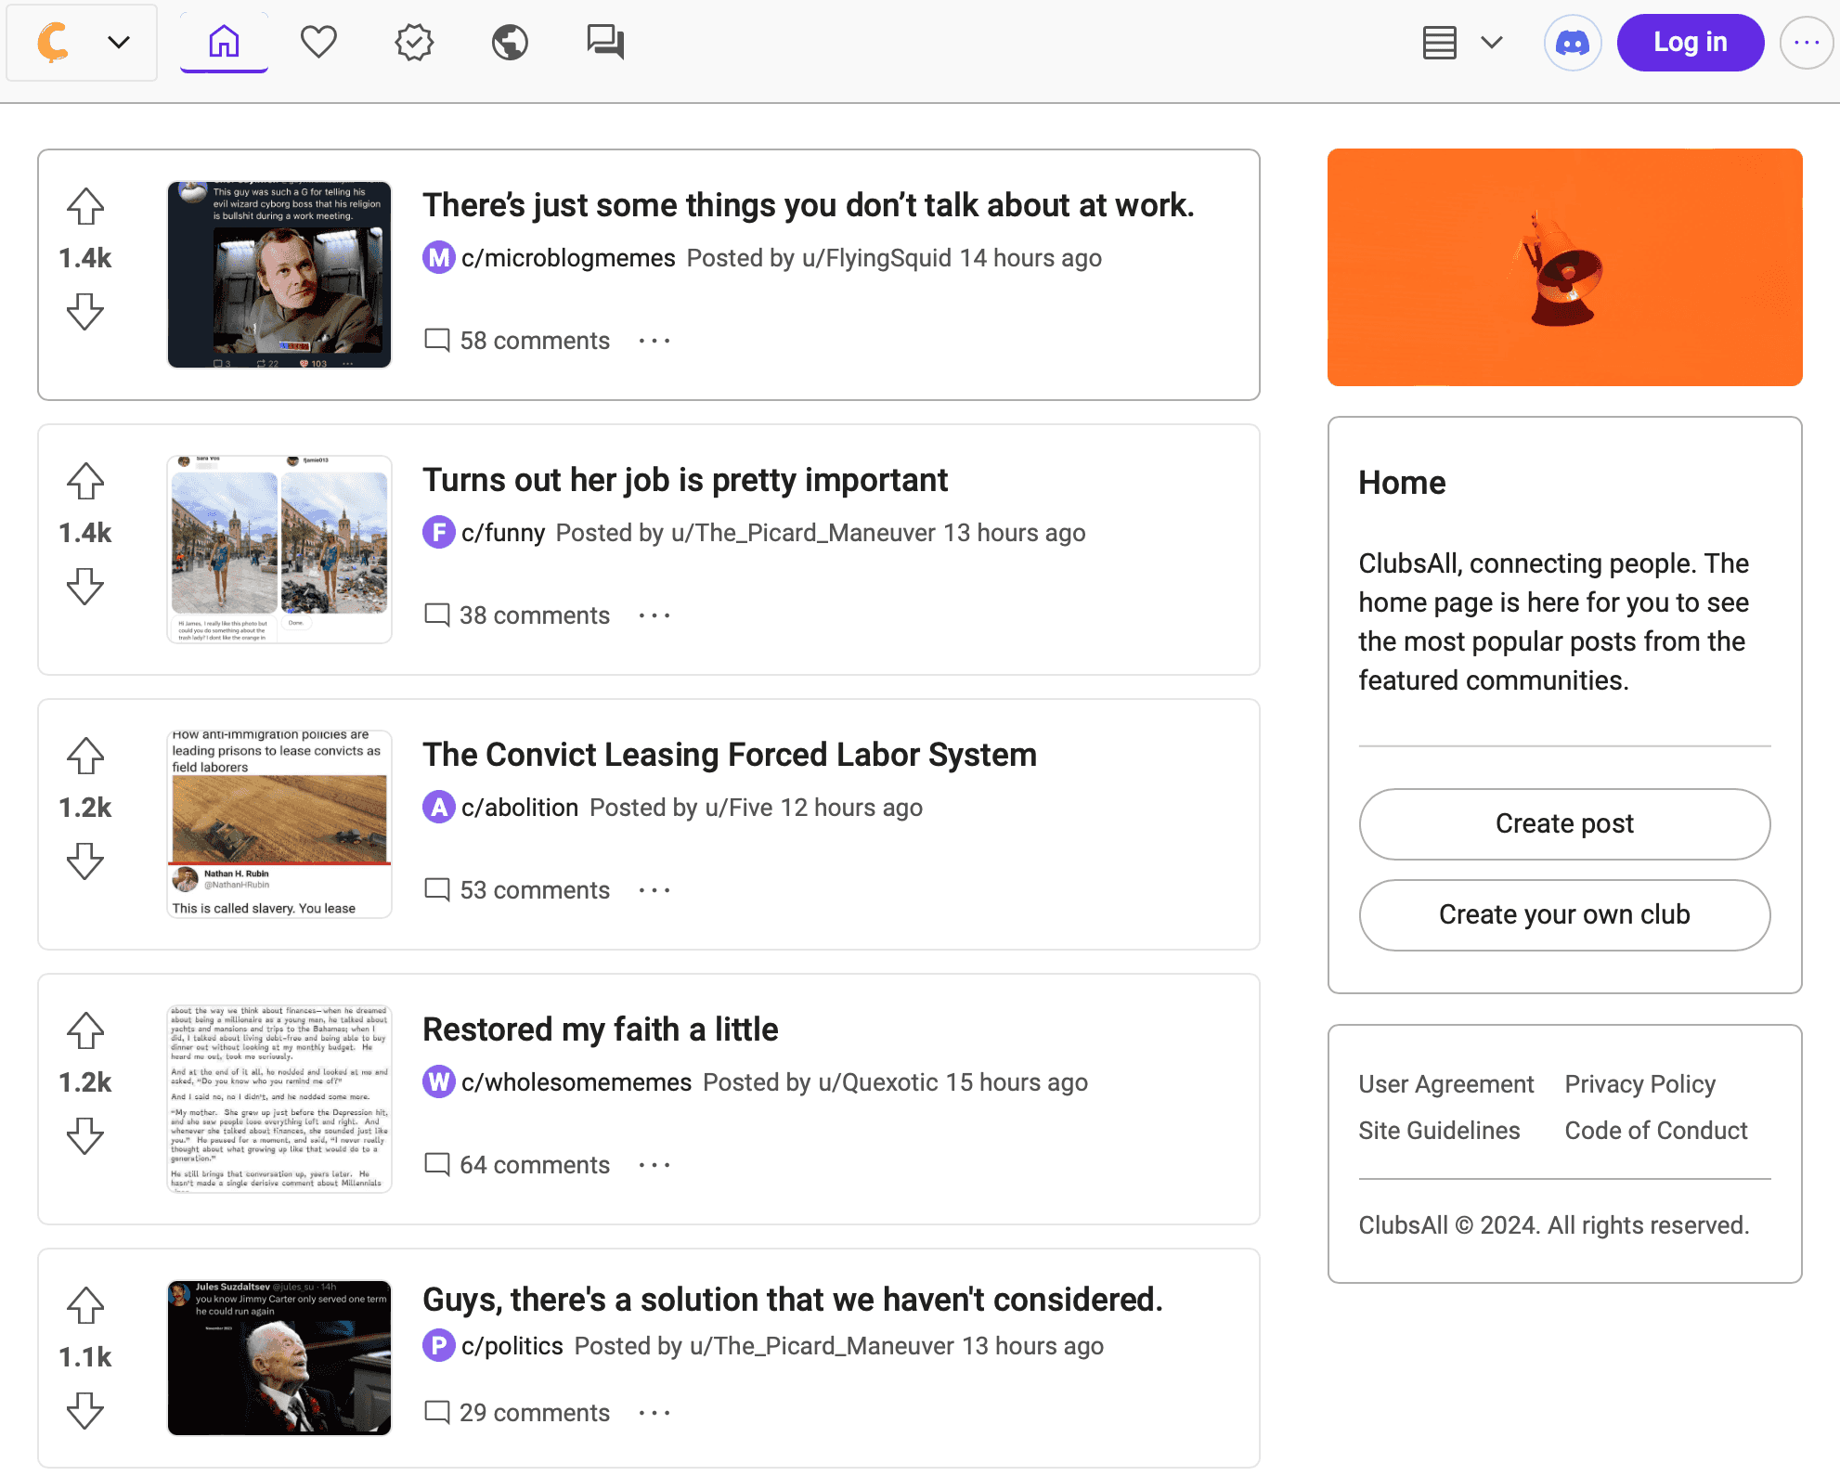Open the thumbnail of the convict leasing post
This screenshot has width=1840, height=1476.
279,822
